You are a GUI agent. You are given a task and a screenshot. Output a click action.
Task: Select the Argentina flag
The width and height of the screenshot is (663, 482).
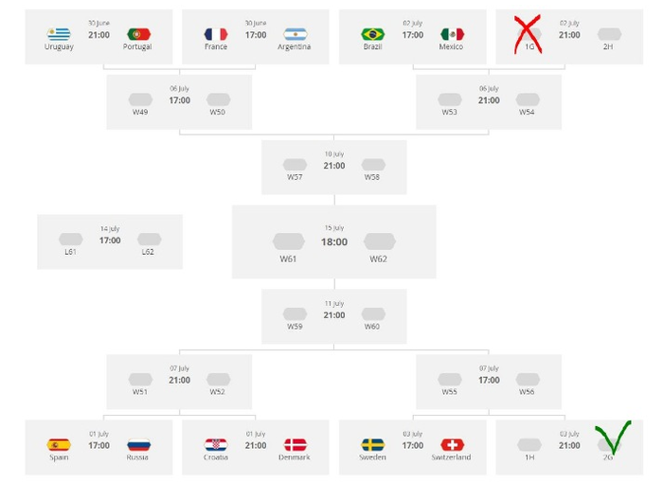pos(296,34)
